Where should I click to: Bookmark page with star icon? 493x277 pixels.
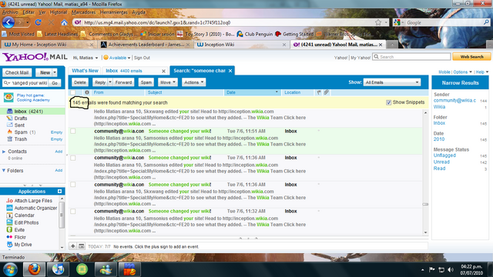[378, 22]
